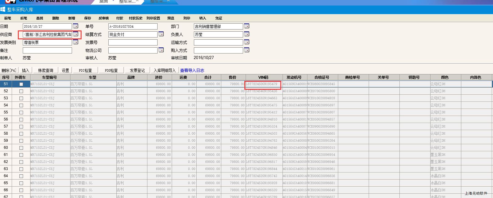This screenshot has width=493, height=198.
Task: Click the picker icon next to 负责人
Action: pos(246,34)
